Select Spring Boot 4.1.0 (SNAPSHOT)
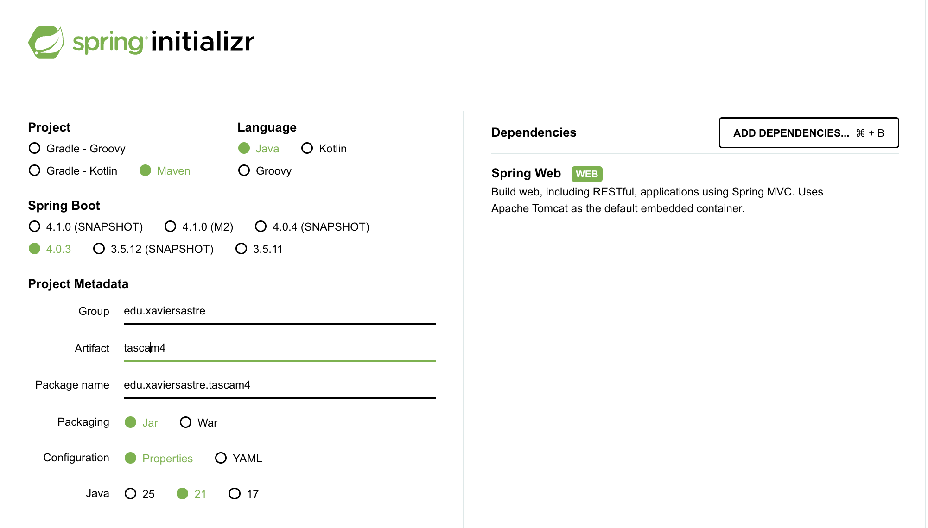This screenshot has height=528, width=928. tap(35, 227)
